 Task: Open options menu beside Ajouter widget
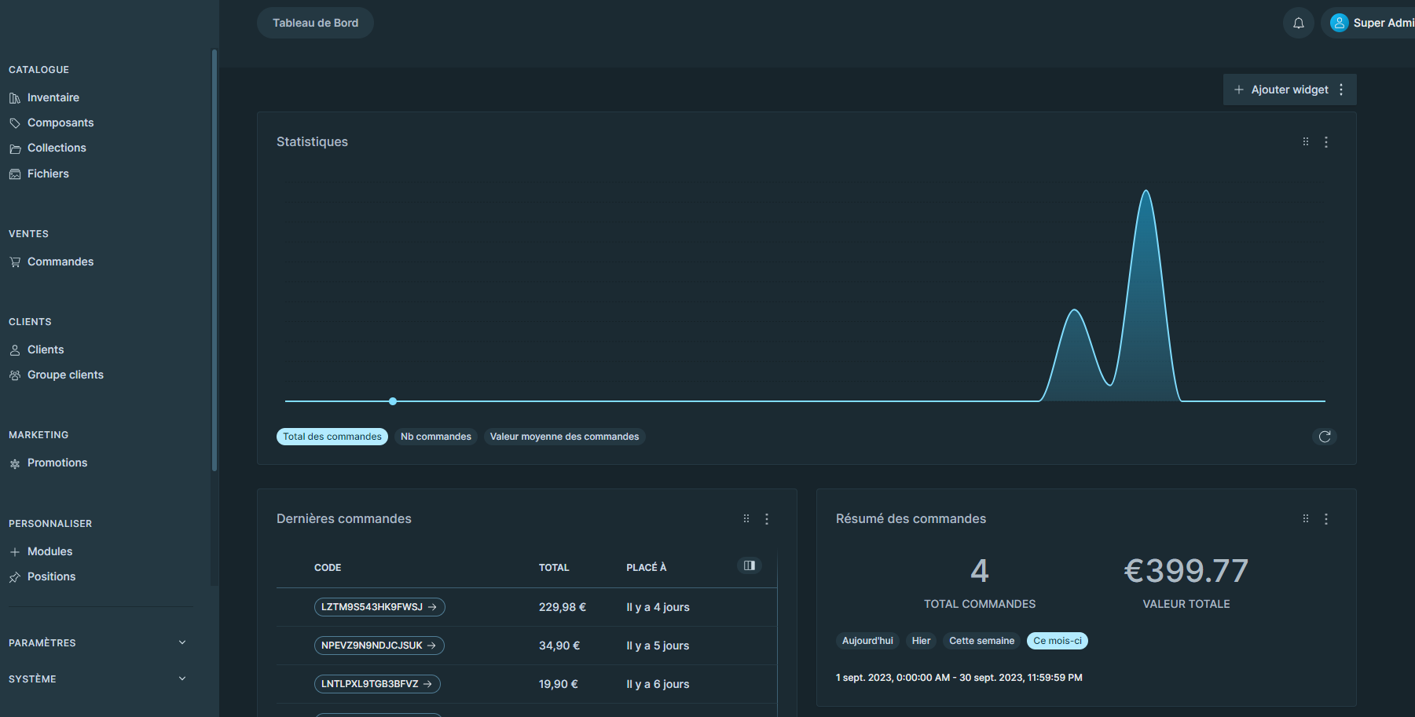pyautogui.click(x=1341, y=90)
